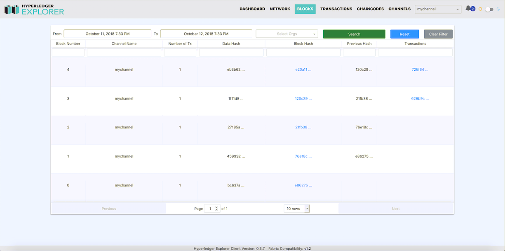Open block hash link 76e18c
505x251 pixels.
coord(303,156)
